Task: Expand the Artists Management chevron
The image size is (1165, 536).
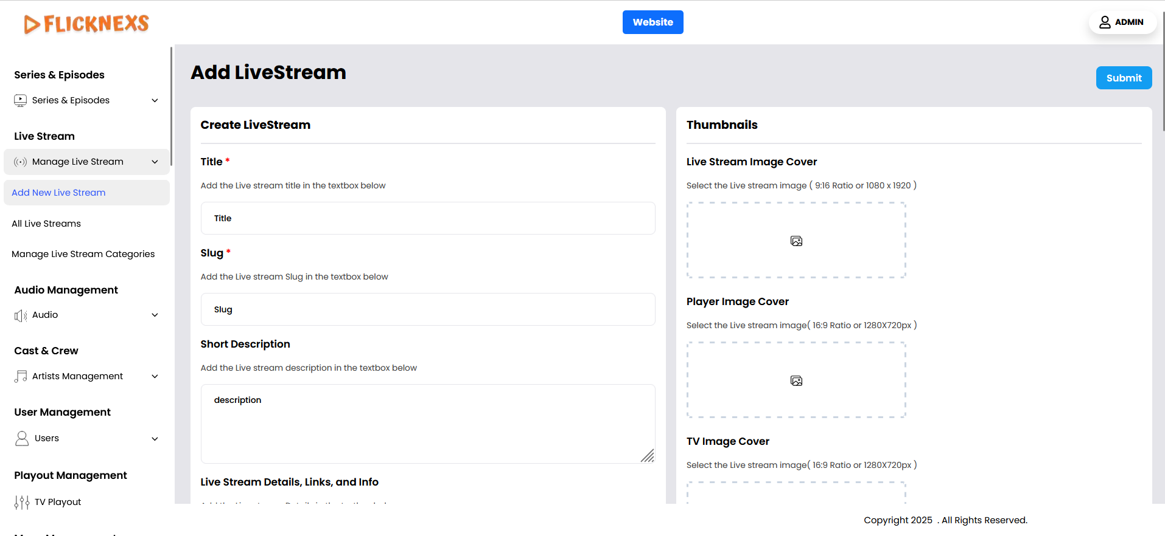Action: tap(155, 377)
